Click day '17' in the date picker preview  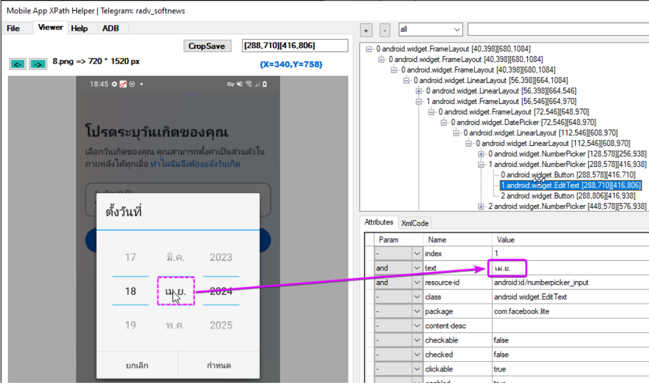coord(131,257)
